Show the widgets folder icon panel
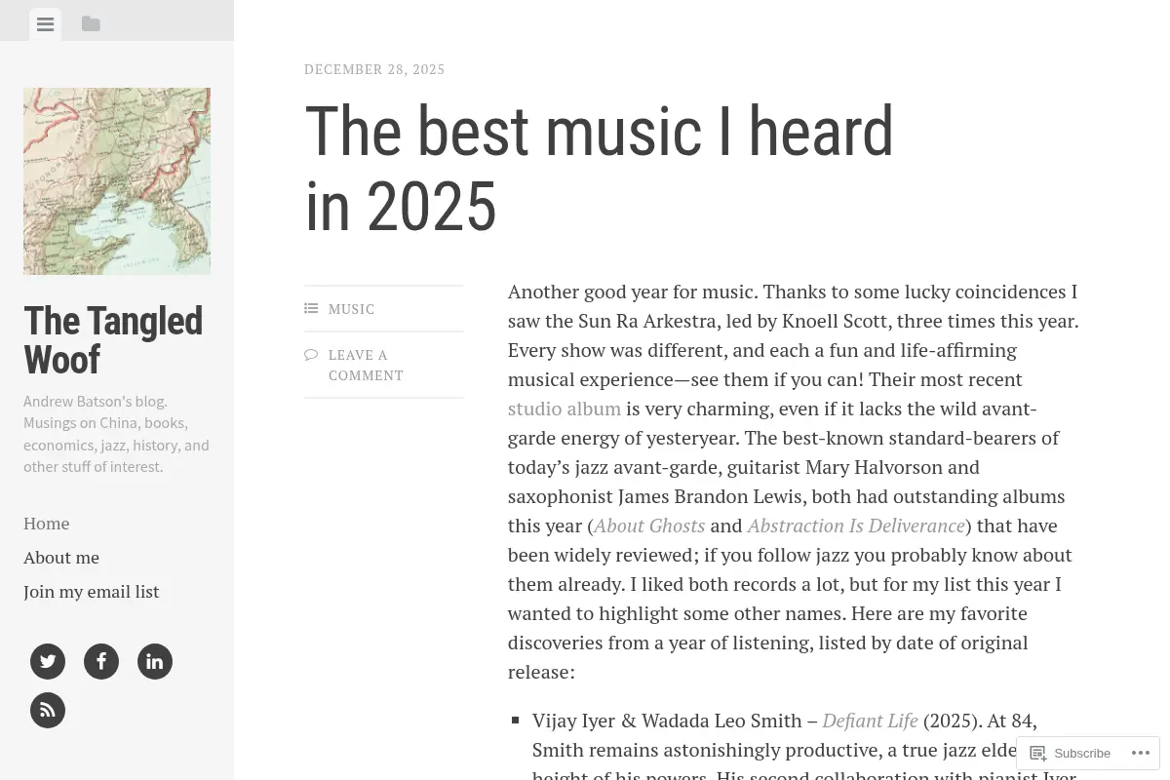 pos(91,24)
